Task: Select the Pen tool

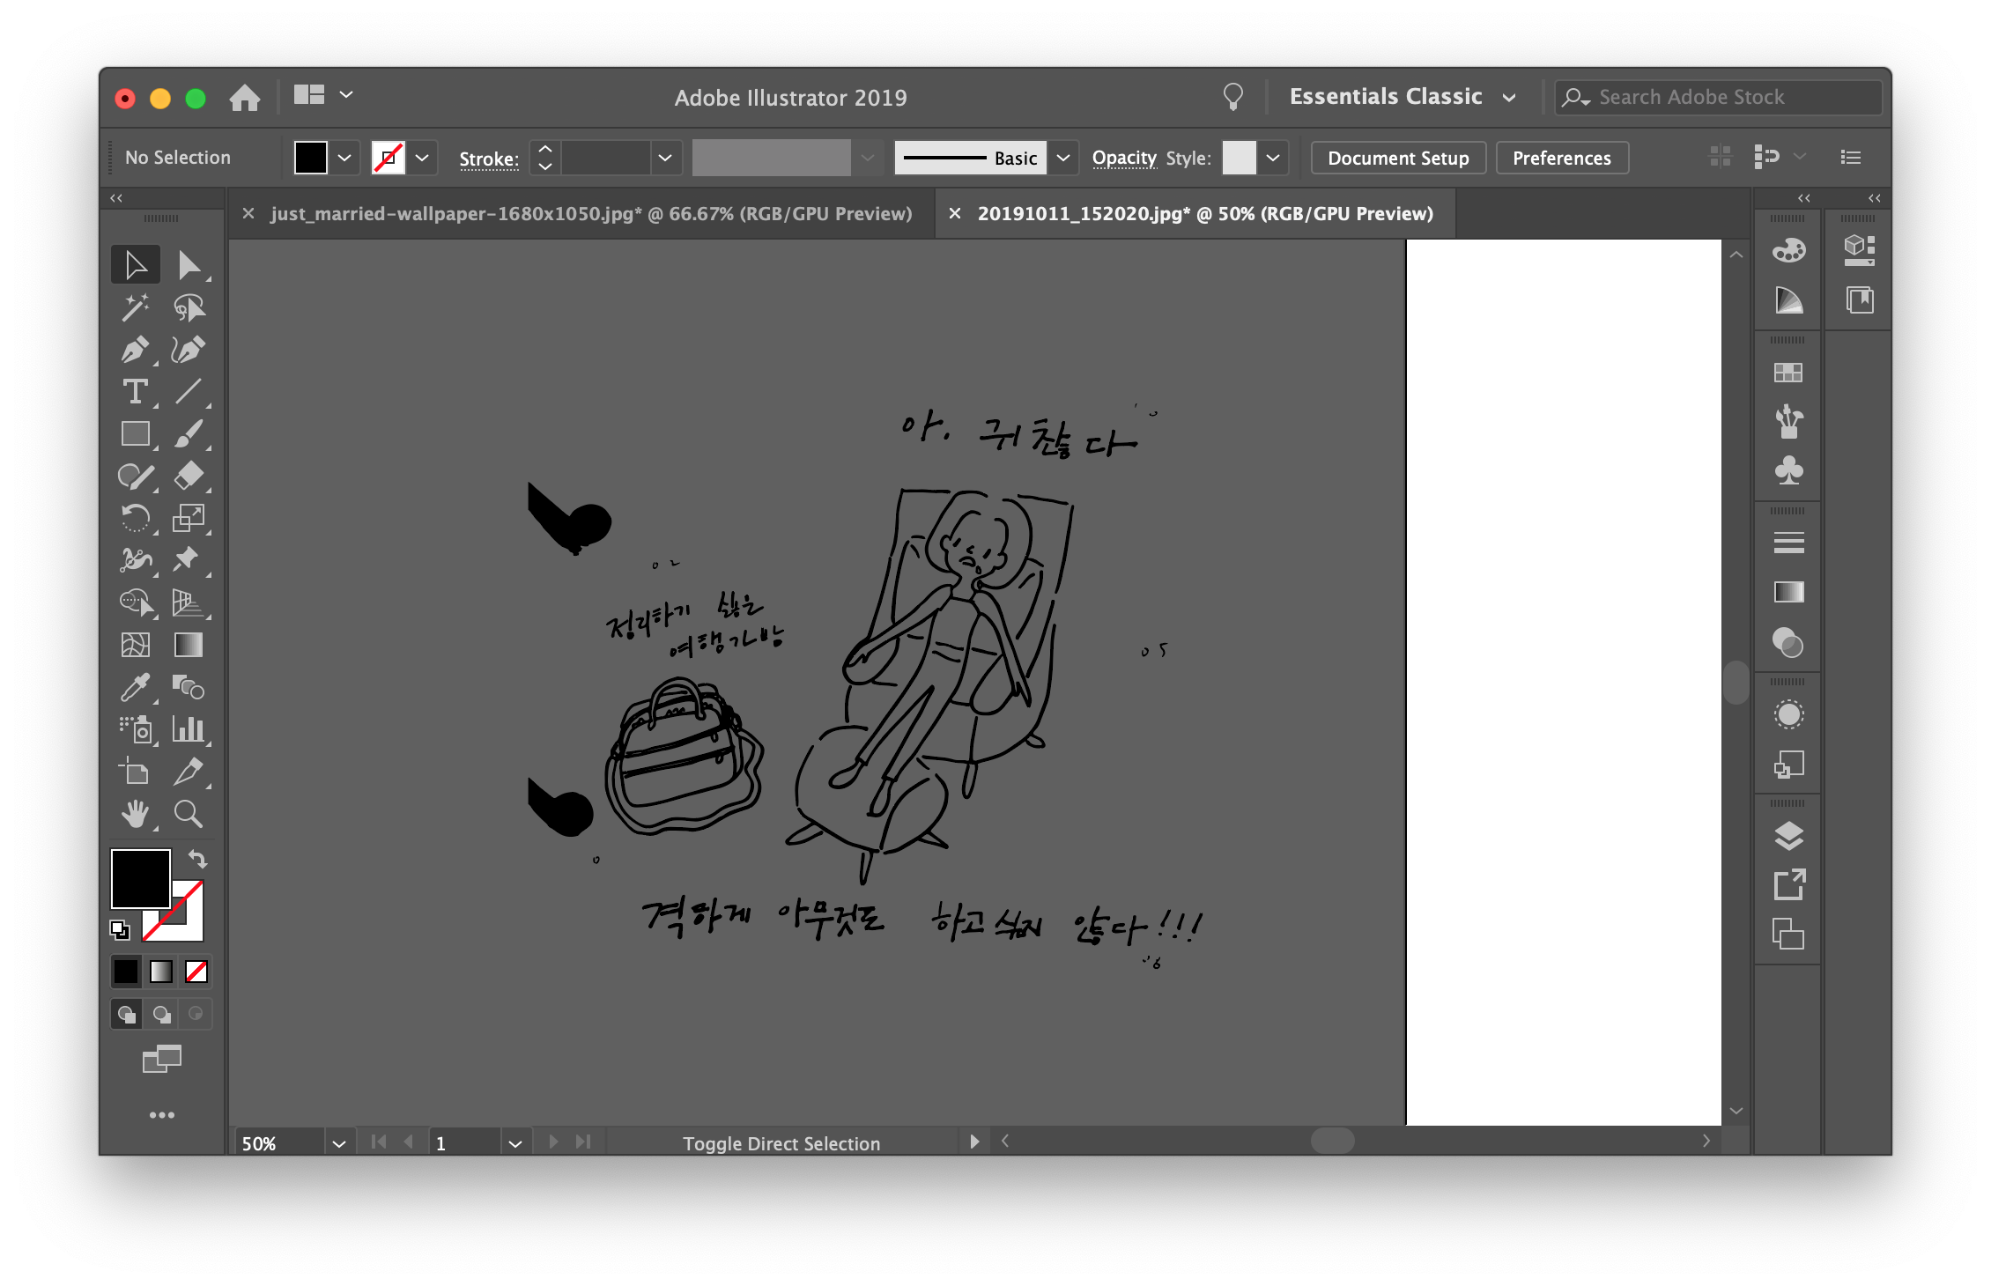Action: point(134,350)
